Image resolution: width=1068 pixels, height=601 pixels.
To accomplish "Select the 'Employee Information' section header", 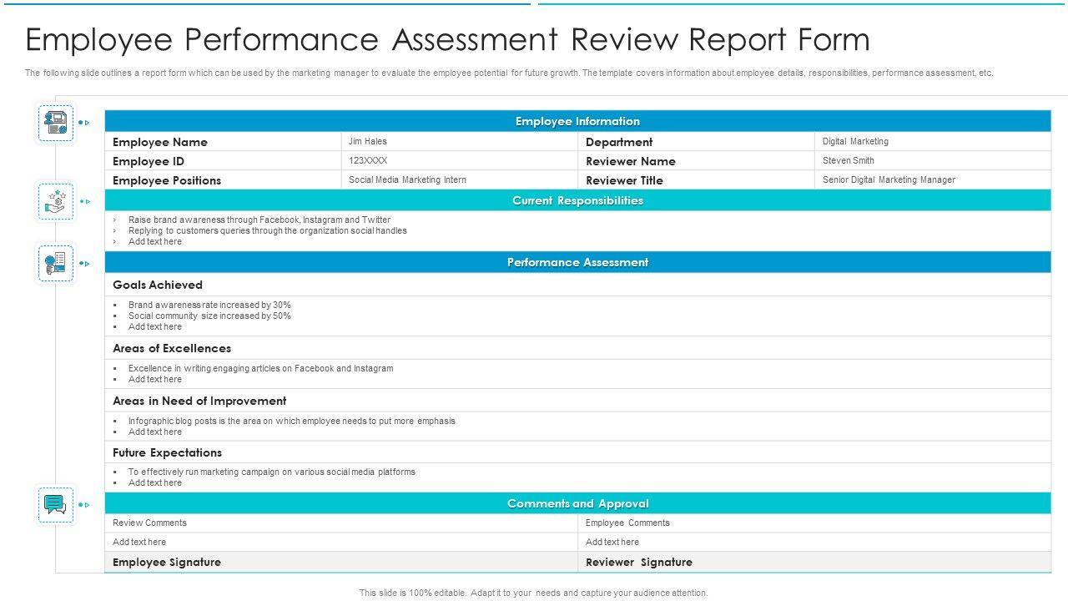I will pyautogui.click(x=577, y=121).
